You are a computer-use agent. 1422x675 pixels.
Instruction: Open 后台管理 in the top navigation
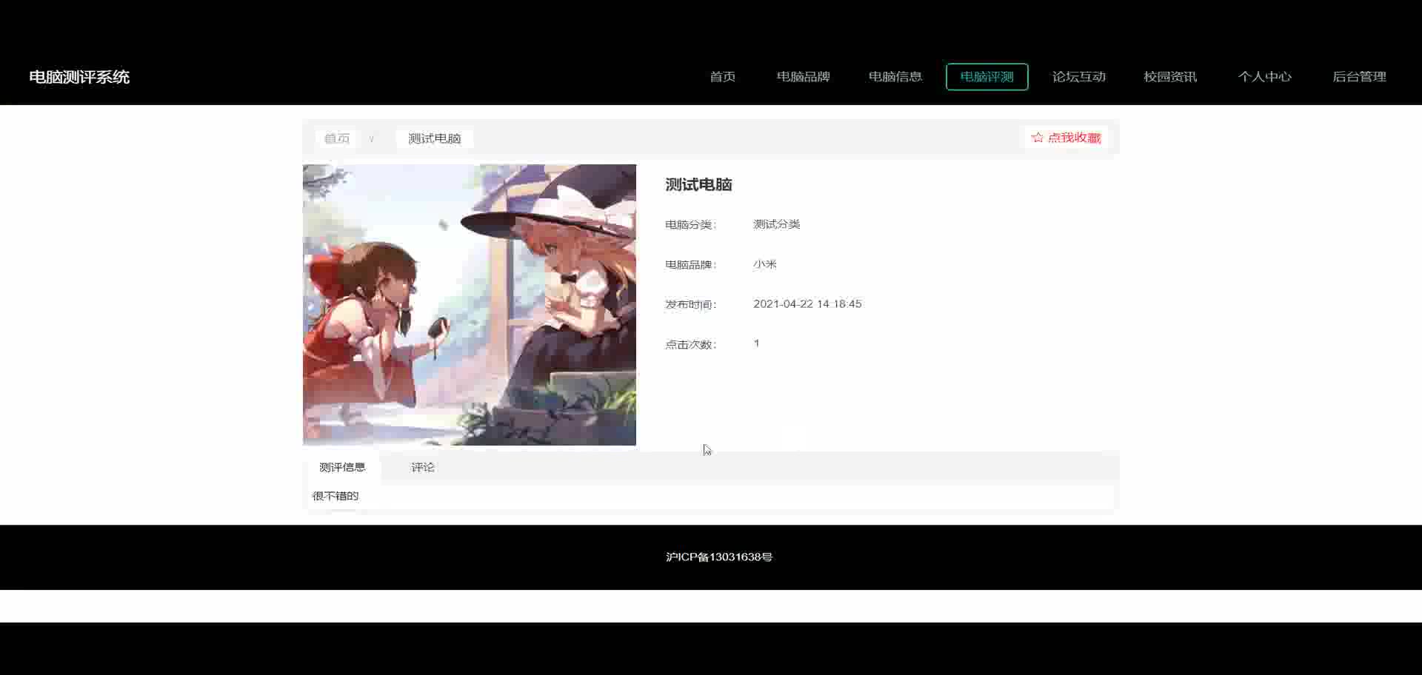click(x=1359, y=77)
